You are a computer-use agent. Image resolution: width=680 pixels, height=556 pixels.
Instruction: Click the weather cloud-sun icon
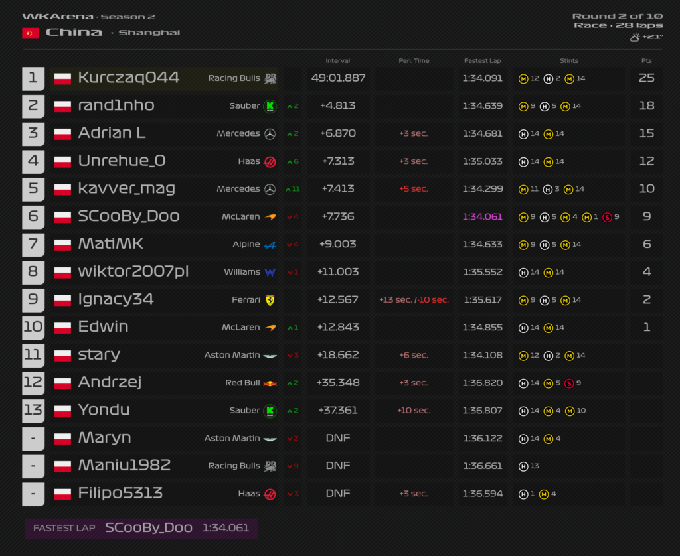pyautogui.click(x=635, y=37)
